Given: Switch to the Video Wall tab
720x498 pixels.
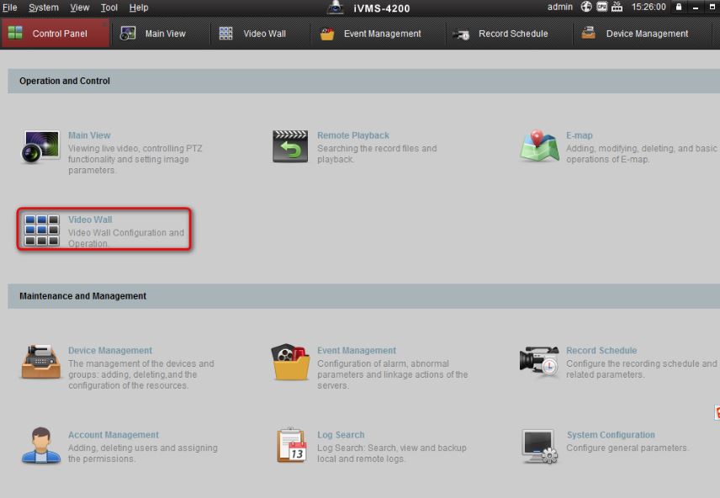Looking at the screenshot, I should (260, 34).
